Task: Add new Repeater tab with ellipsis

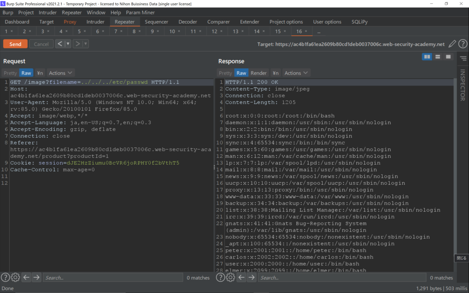Action: pos(319,32)
